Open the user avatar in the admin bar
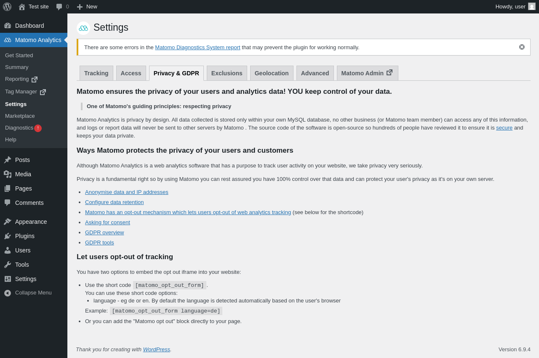Image resolution: width=539 pixels, height=358 pixels. 532,6
